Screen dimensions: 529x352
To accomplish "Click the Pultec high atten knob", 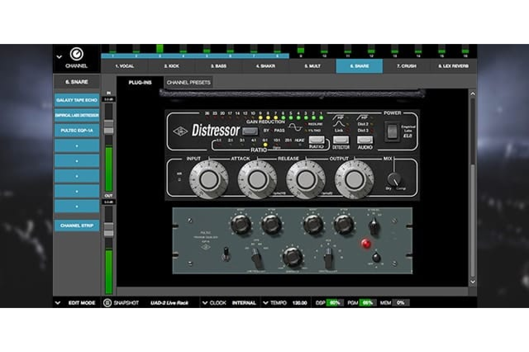I will click(x=344, y=224).
